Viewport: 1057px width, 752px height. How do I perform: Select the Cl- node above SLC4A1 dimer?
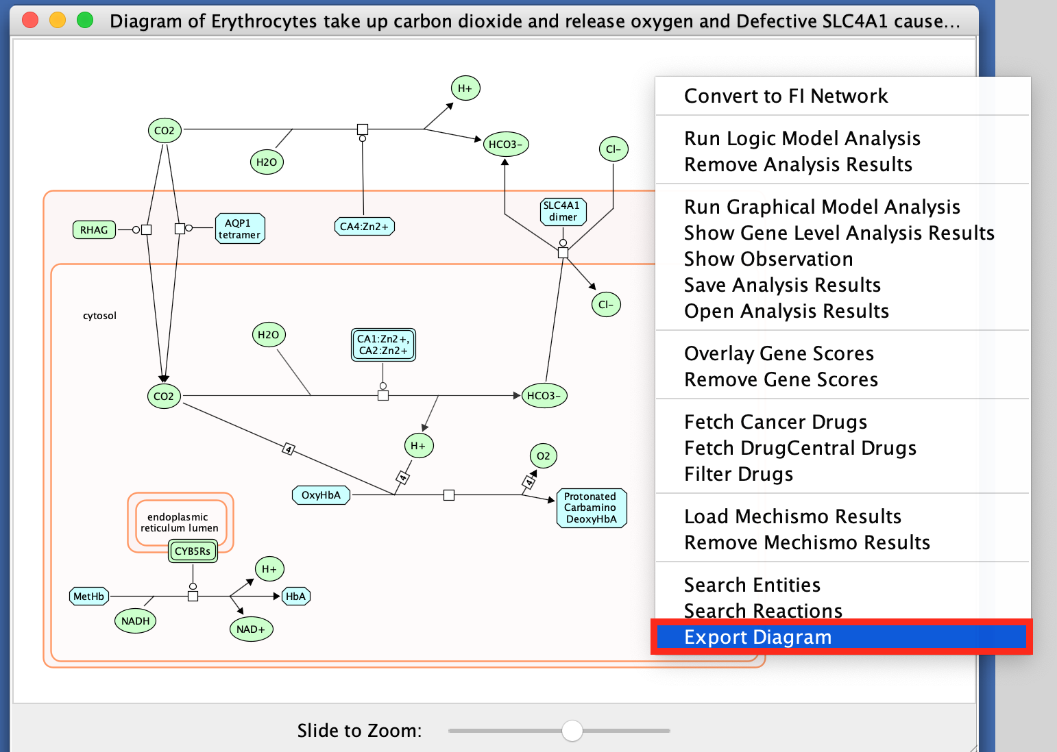[613, 149]
